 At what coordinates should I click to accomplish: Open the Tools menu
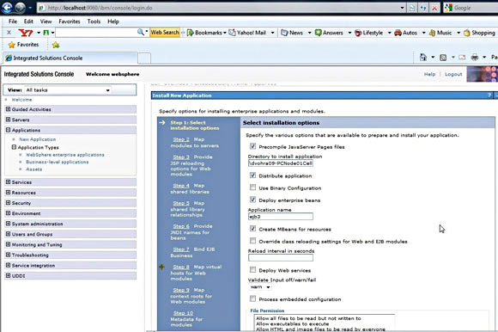coord(94,22)
